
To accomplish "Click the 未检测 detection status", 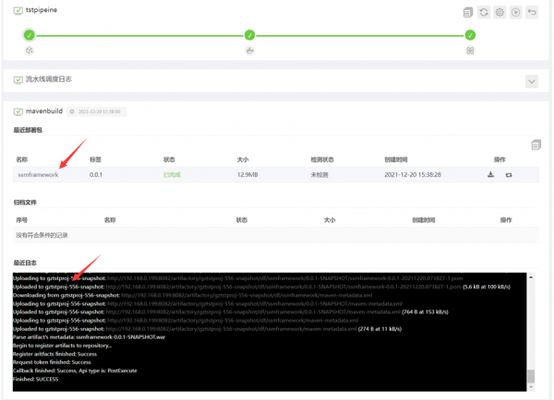I will click(x=319, y=174).
